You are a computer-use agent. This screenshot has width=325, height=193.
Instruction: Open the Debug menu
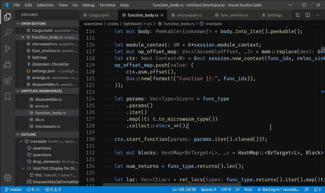(x=88, y=5)
